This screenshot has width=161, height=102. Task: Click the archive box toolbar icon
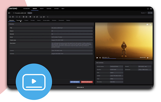[30, 17]
